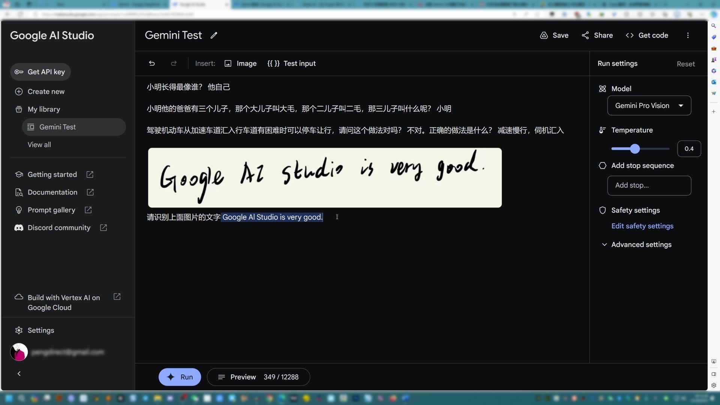Click the external link icon beside Documentation
720x405 pixels.
(x=90, y=192)
